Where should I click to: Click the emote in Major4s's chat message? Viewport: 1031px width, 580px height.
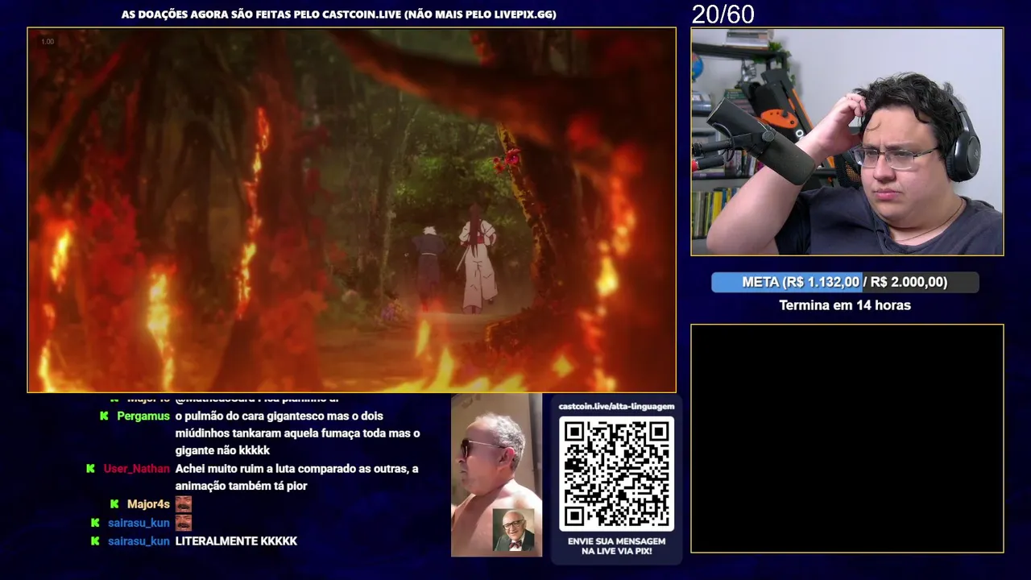tap(184, 504)
